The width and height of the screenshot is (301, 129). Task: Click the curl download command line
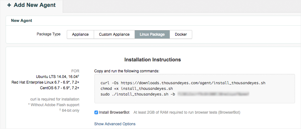182,83
